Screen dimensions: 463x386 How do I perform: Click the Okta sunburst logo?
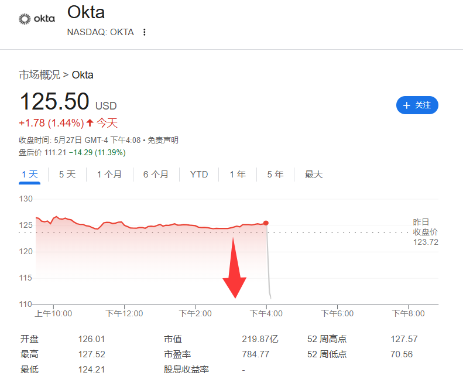pos(25,19)
